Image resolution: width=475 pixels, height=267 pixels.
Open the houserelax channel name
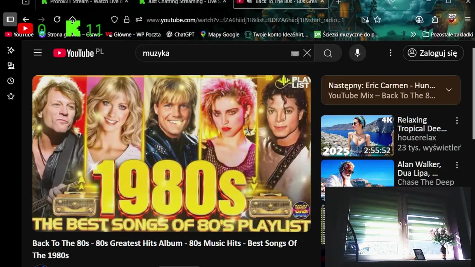tap(417, 138)
